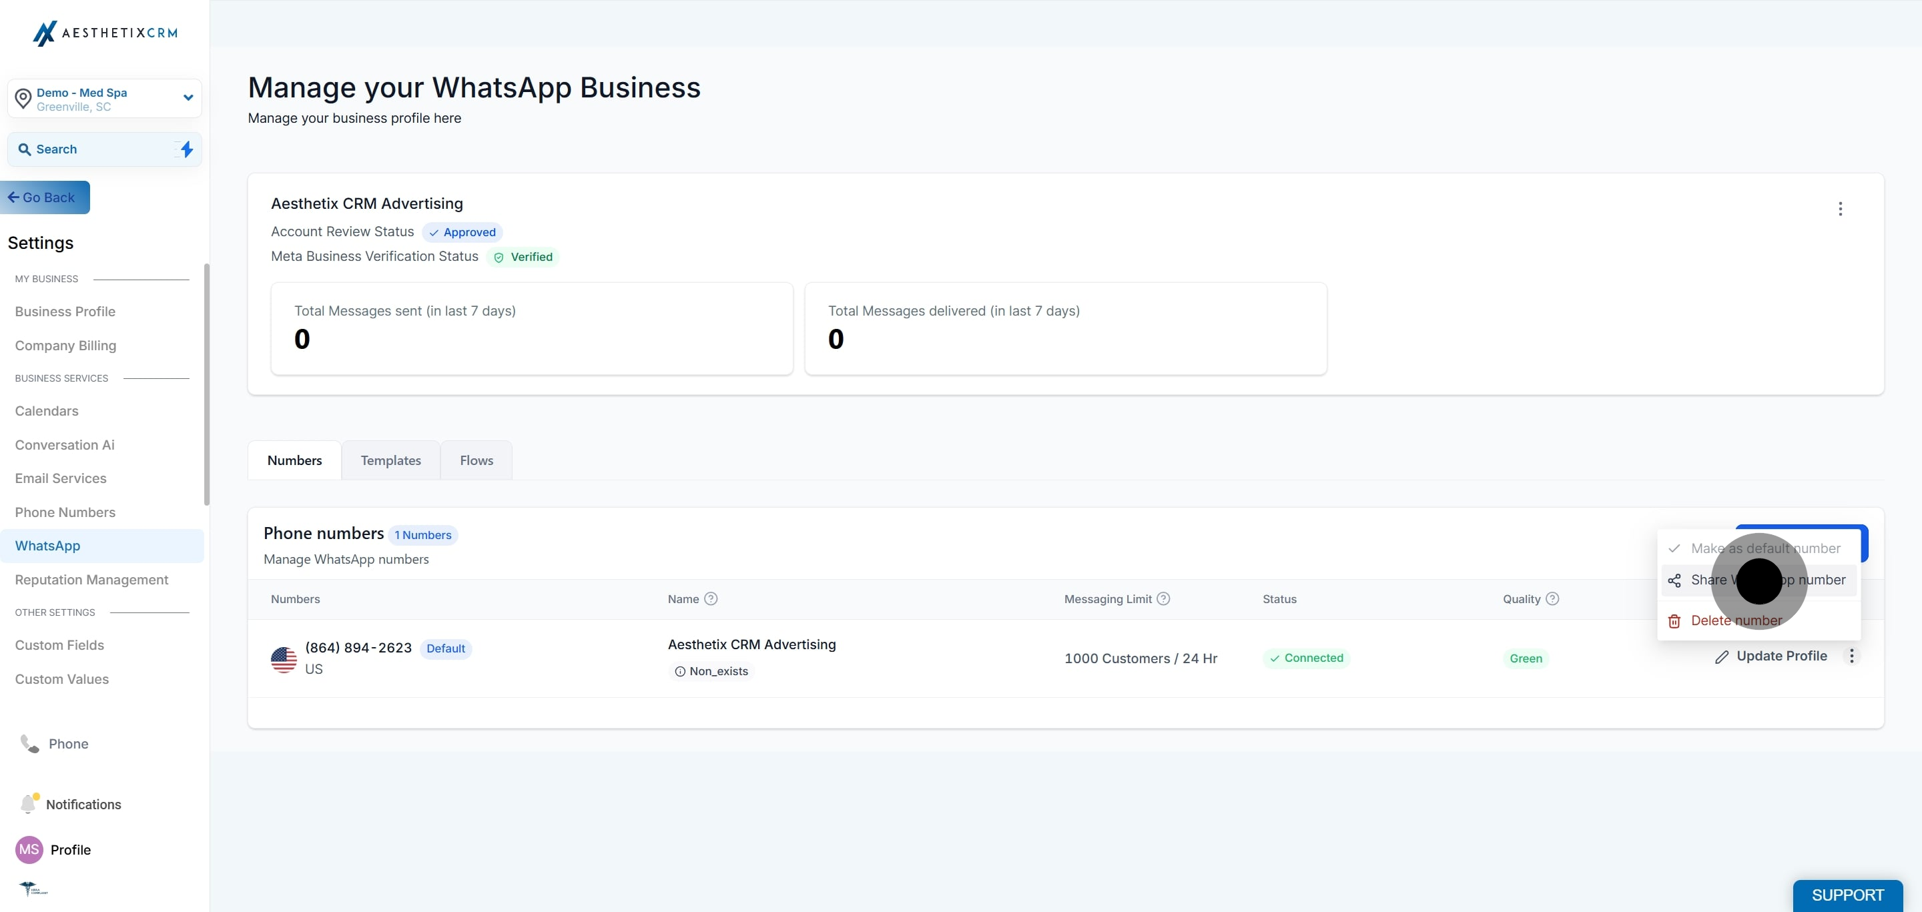Click the Go Back button
The height and width of the screenshot is (912, 1922).
(x=45, y=197)
